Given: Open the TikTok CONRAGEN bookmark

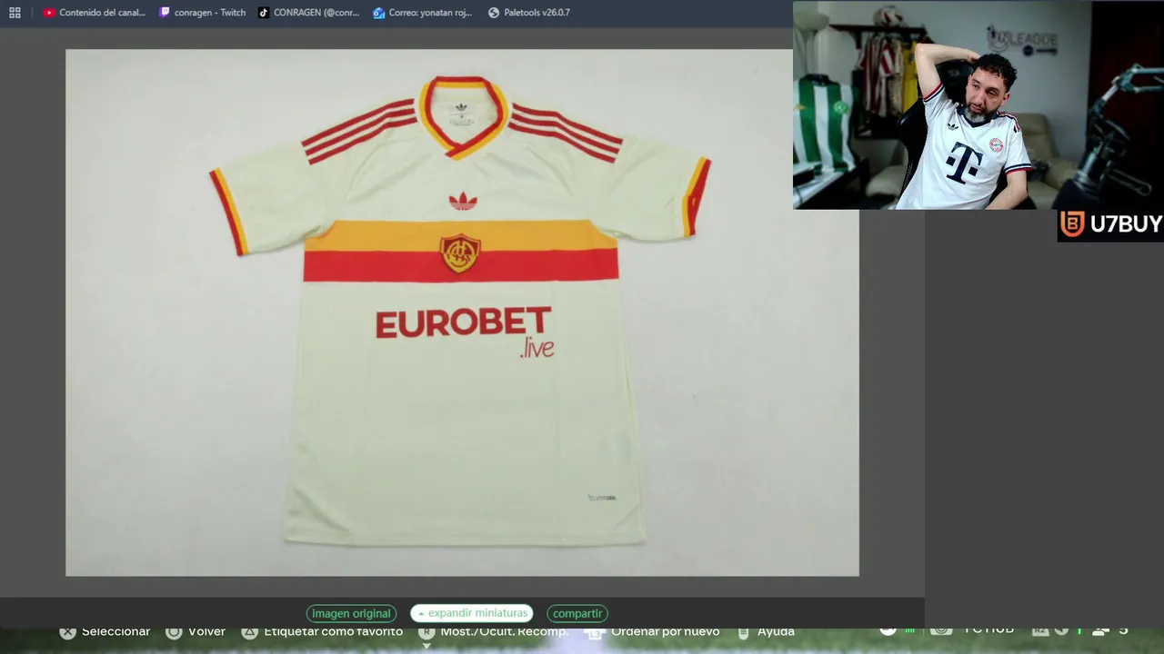Looking at the screenshot, I should (x=308, y=13).
